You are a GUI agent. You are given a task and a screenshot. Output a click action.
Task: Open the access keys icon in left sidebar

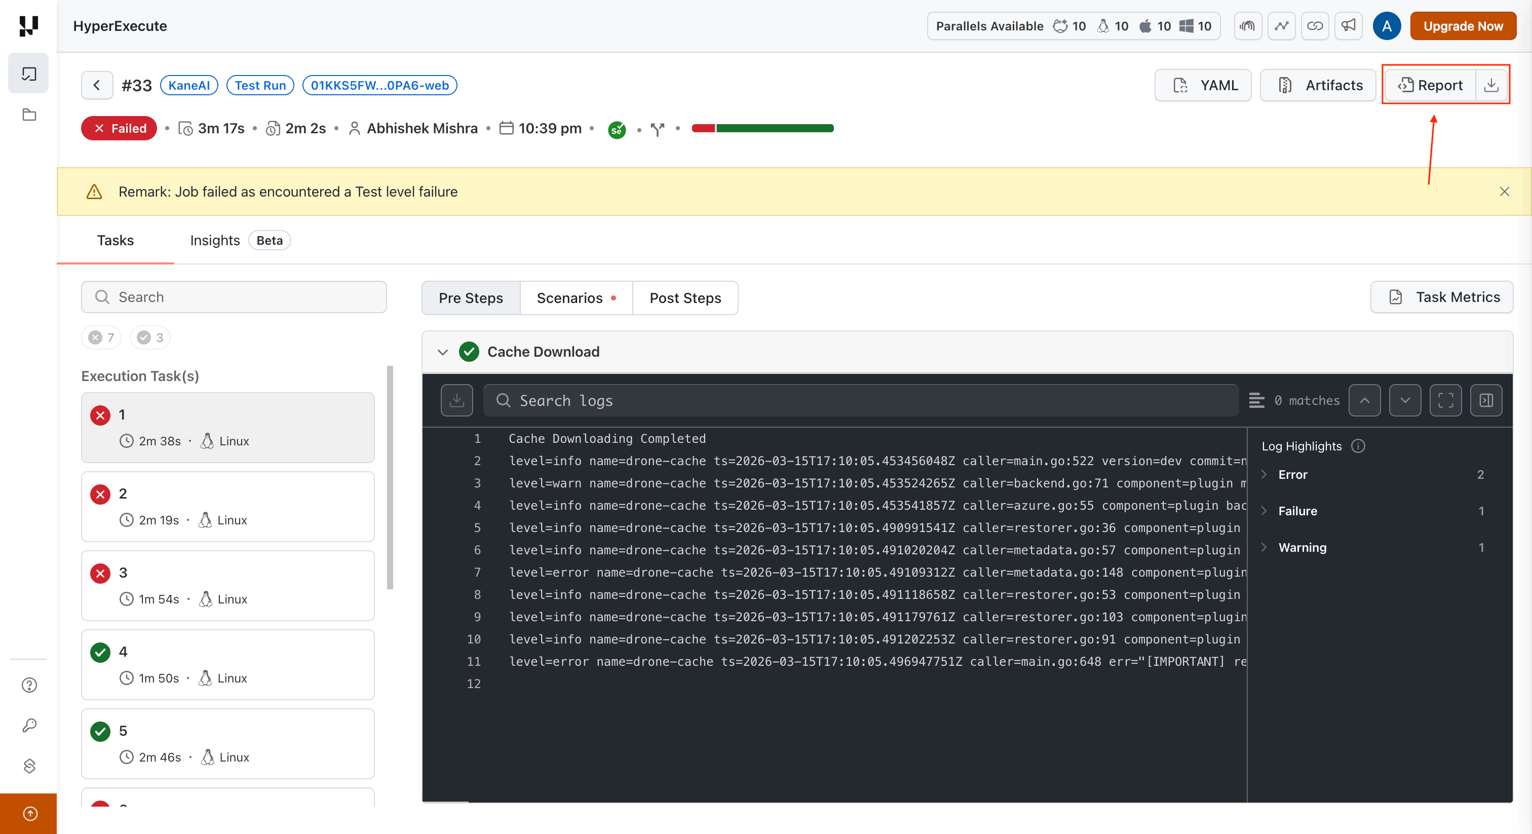pos(28,725)
